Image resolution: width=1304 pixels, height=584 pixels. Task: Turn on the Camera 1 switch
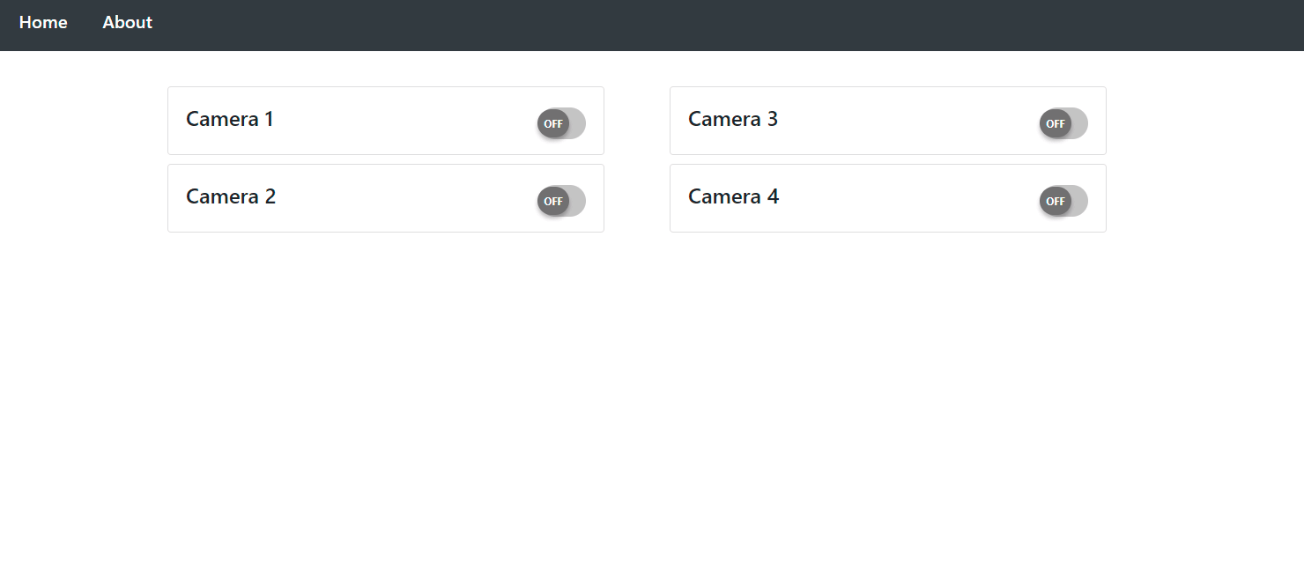tap(561, 123)
